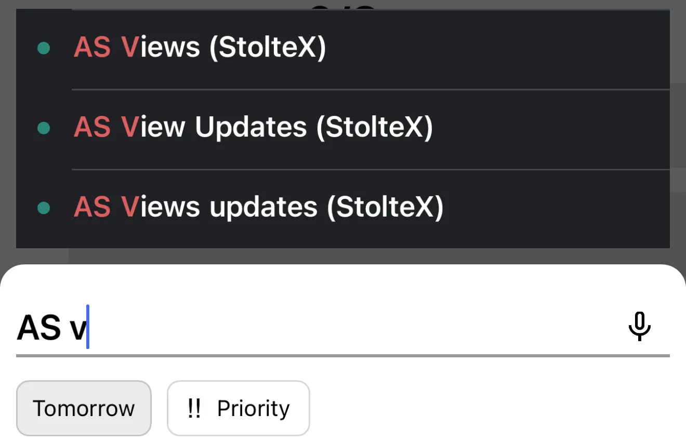Click the lowercase word updates in last suggestion

[x=263, y=207]
